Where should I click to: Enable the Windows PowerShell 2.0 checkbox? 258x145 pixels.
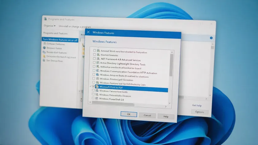pos(93,98)
